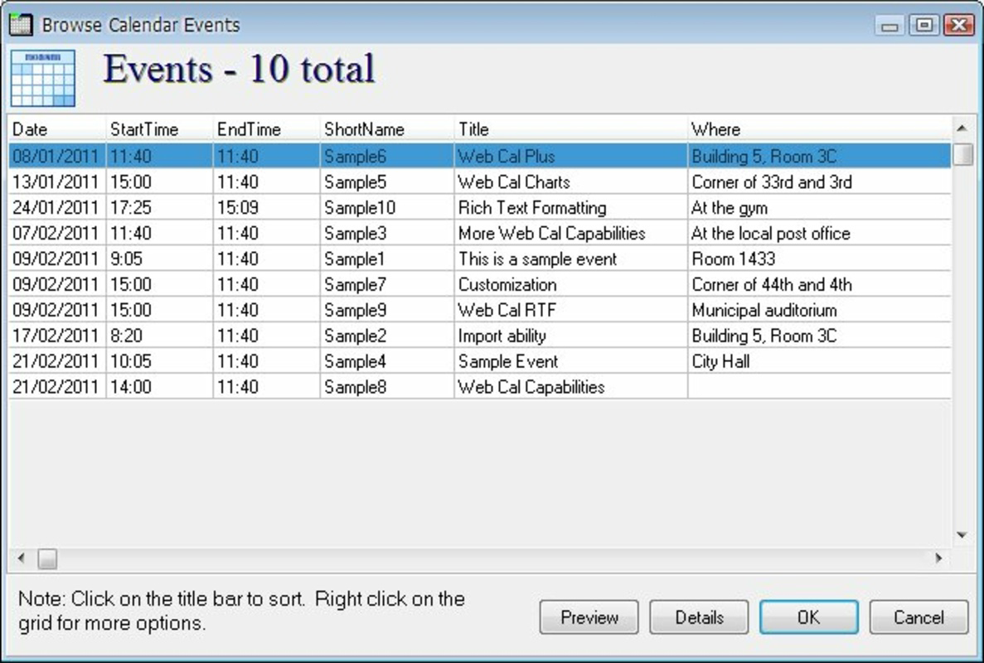Select the Import ability title cell
This screenshot has width=984, height=663.
[x=570, y=336]
